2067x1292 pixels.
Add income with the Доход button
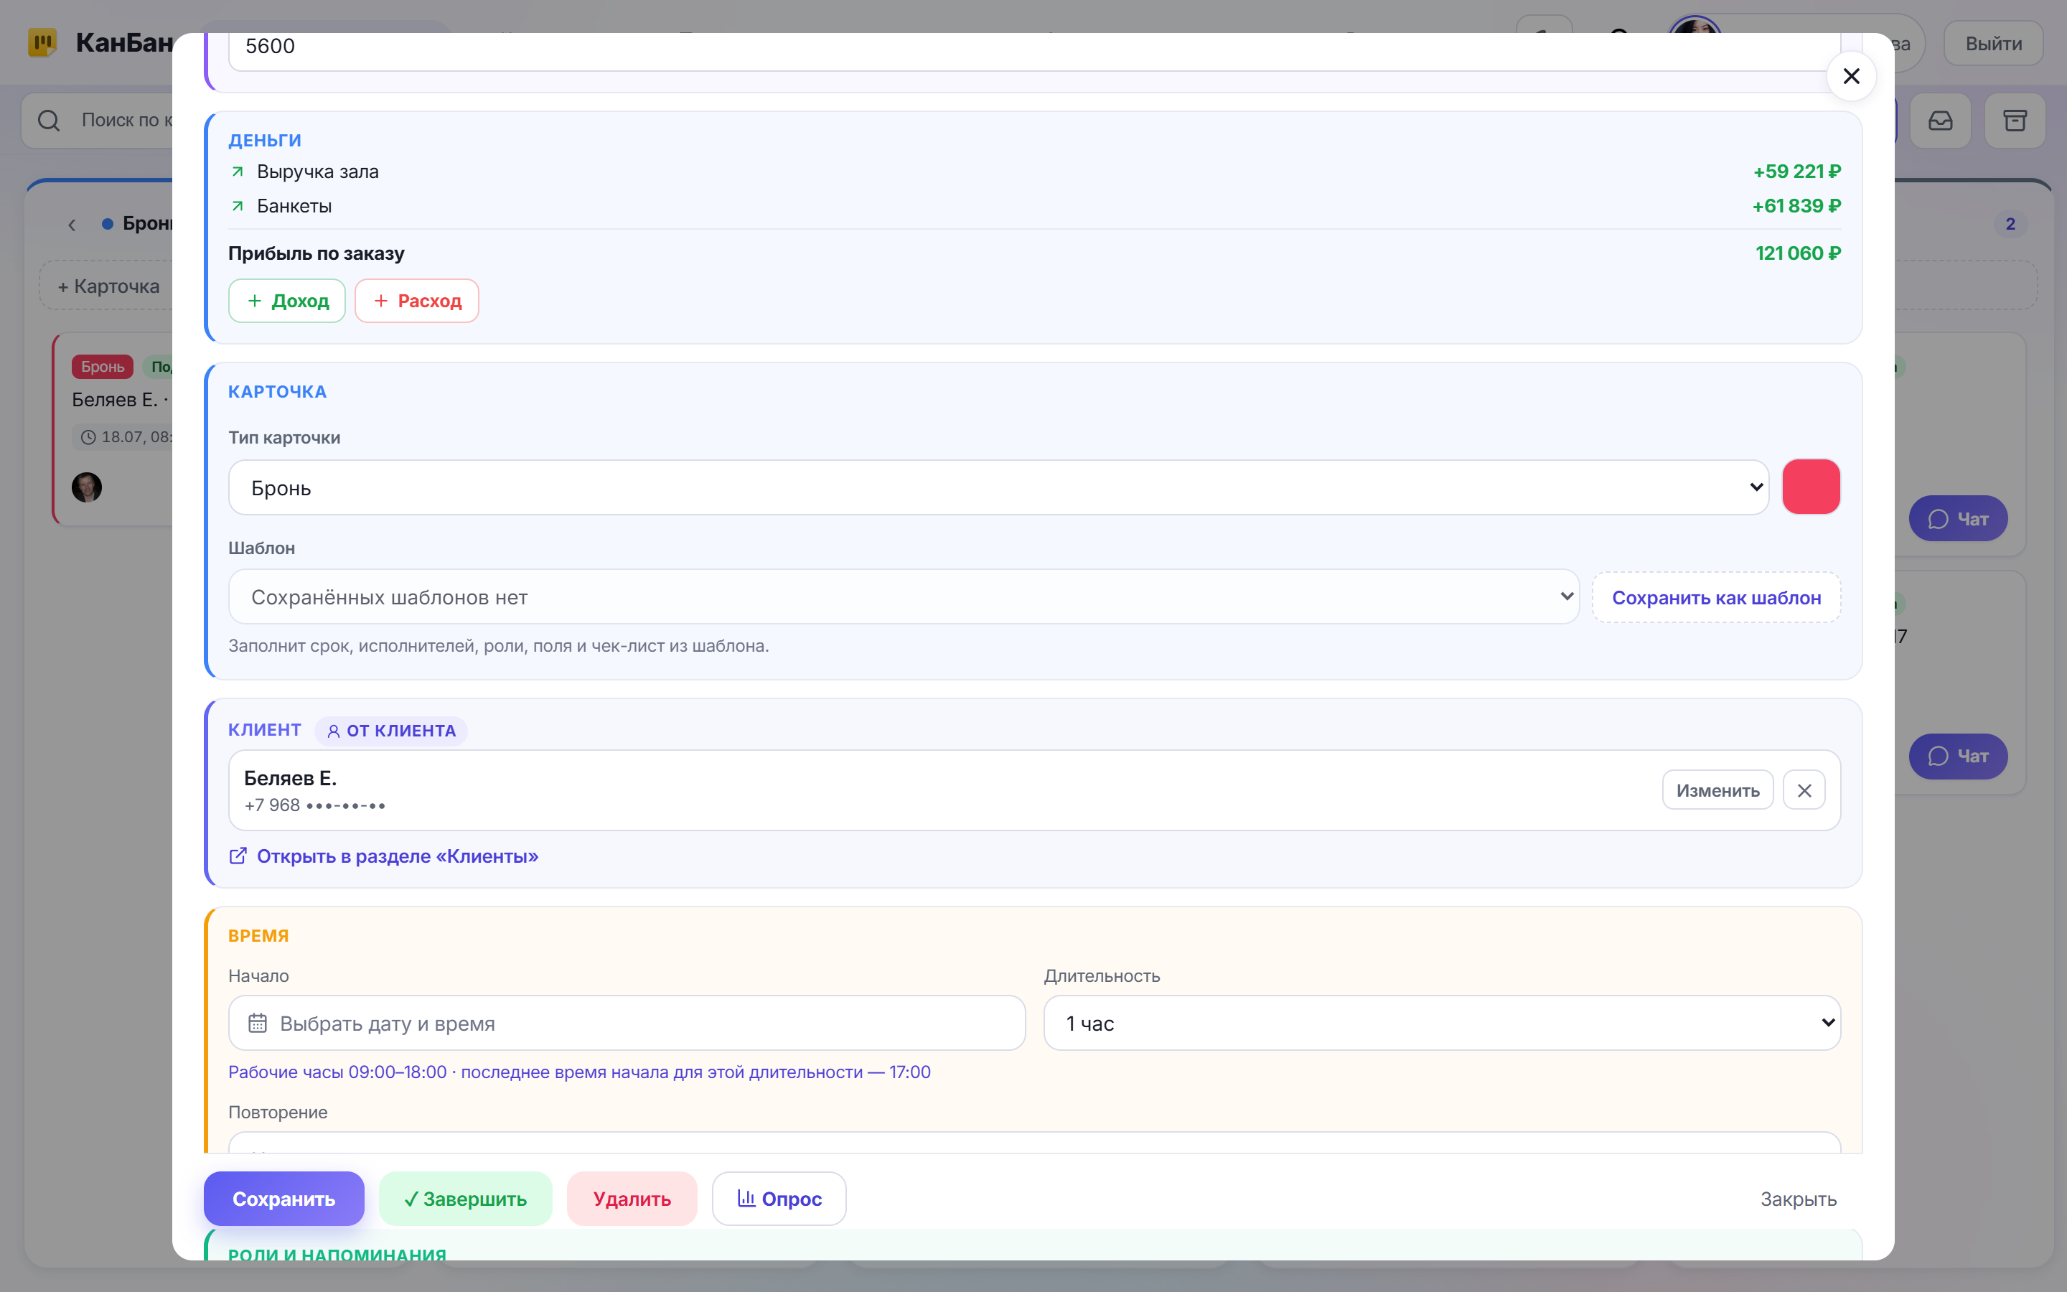pyautogui.click(x=287, y=301)
